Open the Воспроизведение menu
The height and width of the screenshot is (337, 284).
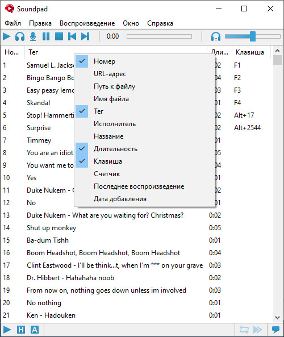[87, 23]
